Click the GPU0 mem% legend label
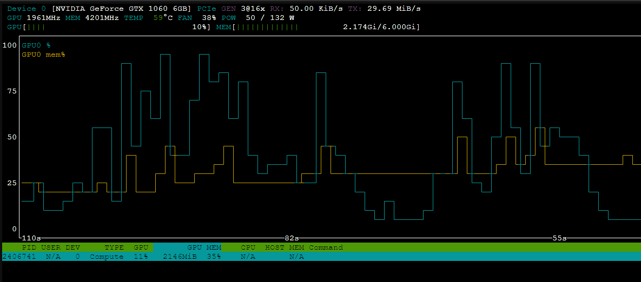The width and height of the screenshot is (641, 282). [43, 54]
